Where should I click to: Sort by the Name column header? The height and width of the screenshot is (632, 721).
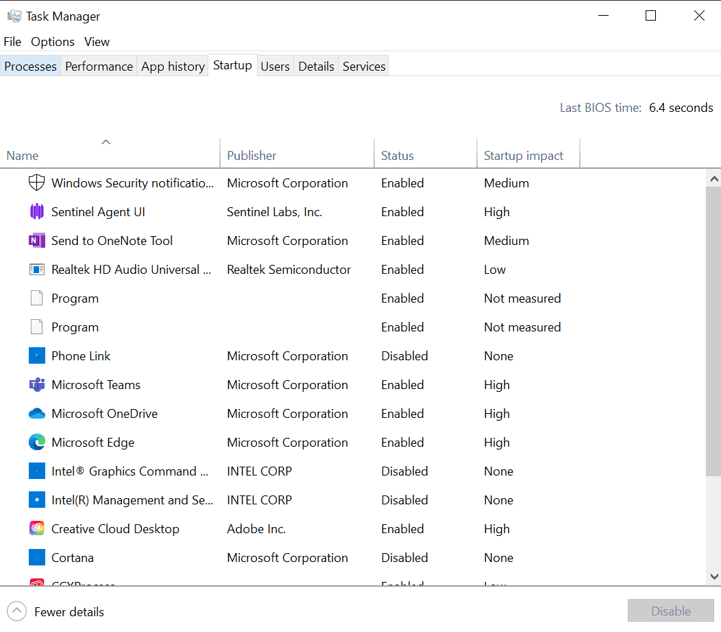[110, 152]
